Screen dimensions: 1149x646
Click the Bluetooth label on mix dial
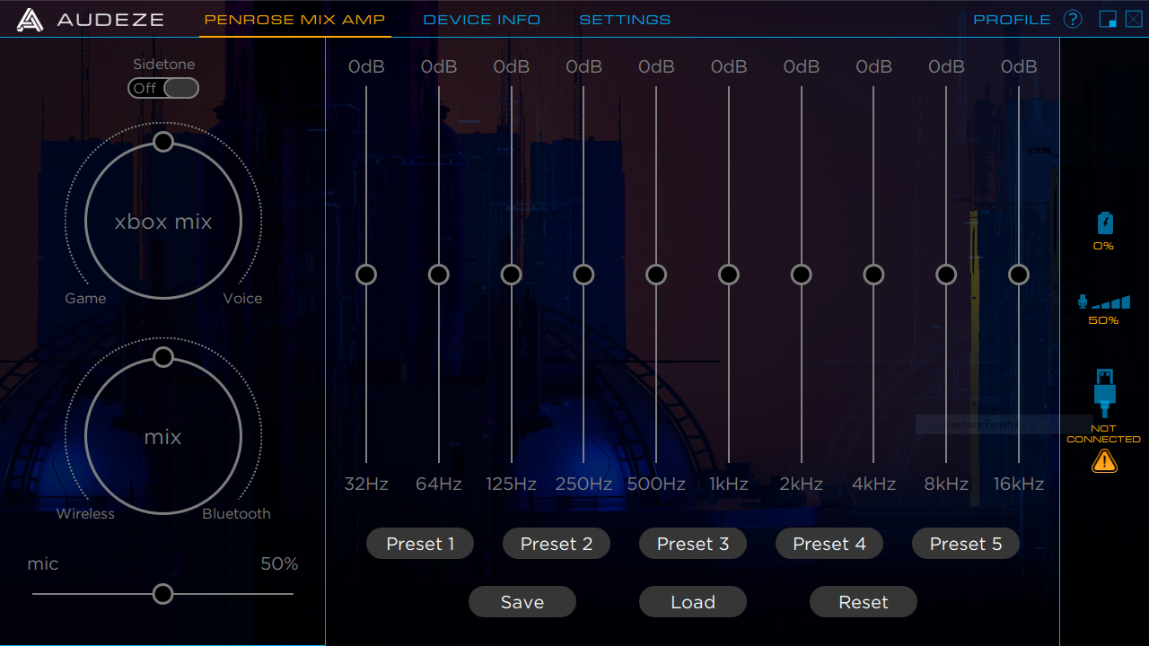point(236,514)
